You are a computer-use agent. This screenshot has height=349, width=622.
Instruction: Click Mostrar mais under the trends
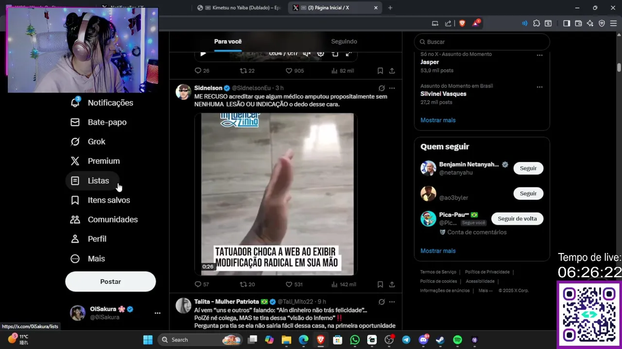(438, 120)
